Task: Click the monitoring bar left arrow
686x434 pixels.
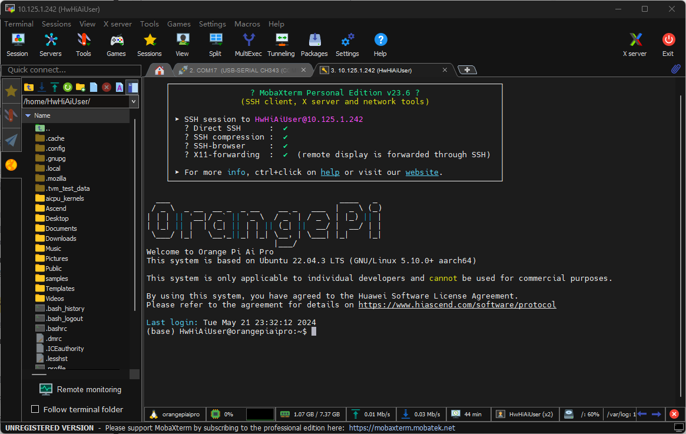Action: click(x=642, y=414)
